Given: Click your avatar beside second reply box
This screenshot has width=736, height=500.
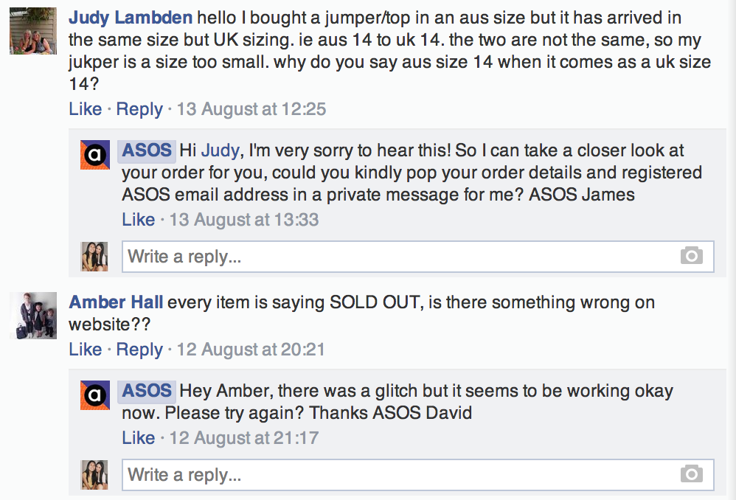Looking at the screenshot, I should [x=94, y=475].
